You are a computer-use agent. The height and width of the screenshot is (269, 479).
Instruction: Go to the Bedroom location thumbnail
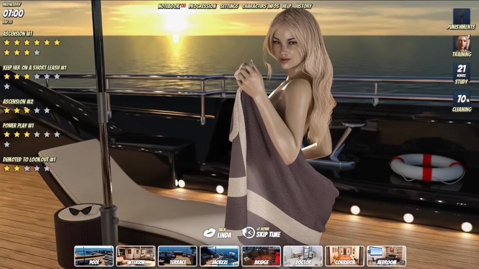click(387, 256)
